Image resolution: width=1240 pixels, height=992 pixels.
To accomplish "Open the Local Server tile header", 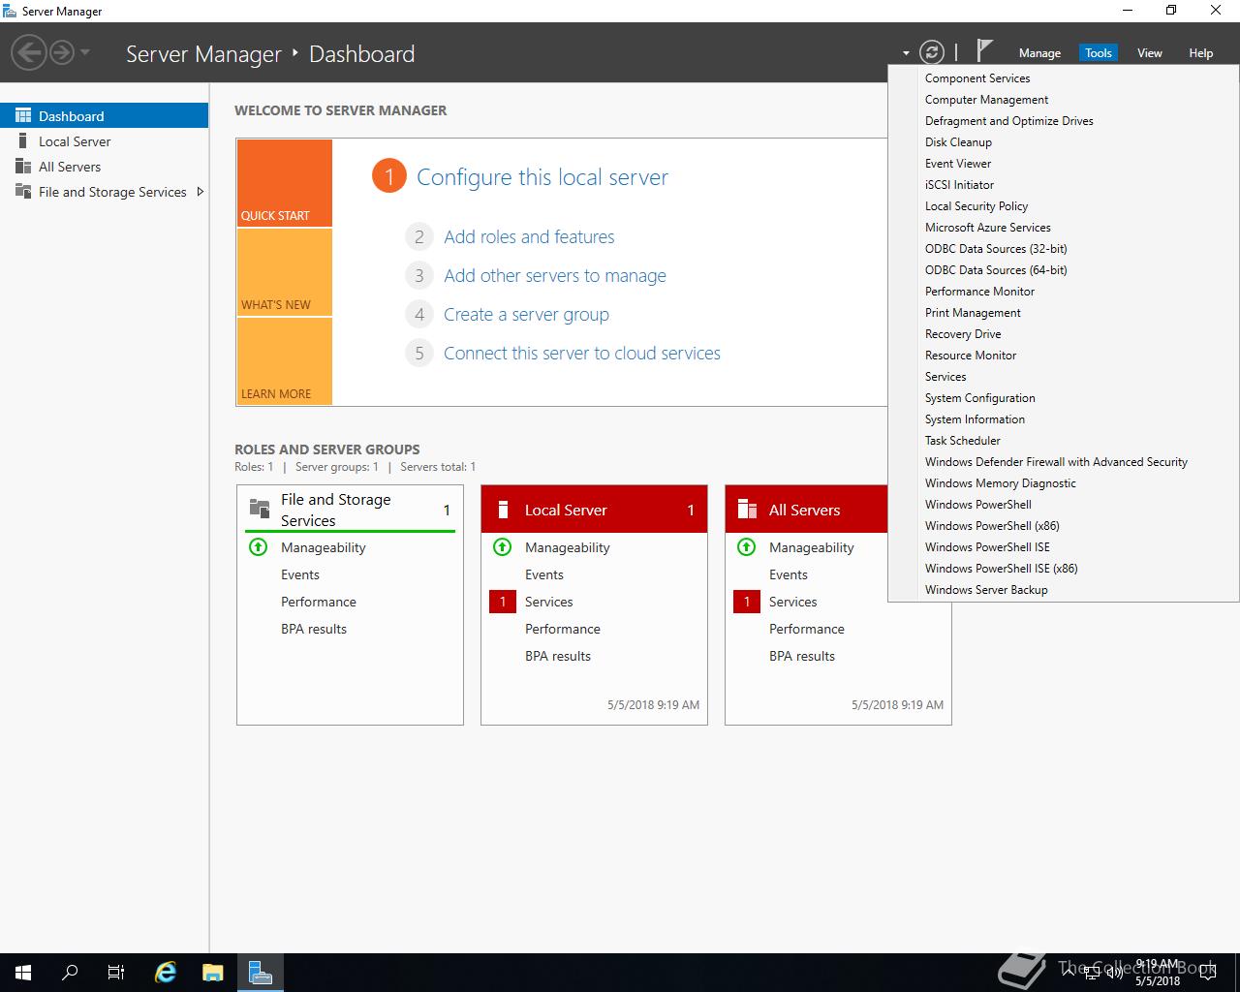I will [594, 510].
